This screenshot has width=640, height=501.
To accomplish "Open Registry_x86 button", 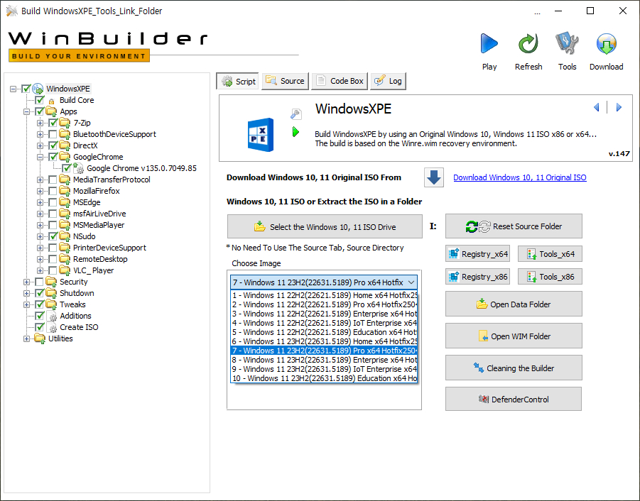I will [x=477, y=277].
